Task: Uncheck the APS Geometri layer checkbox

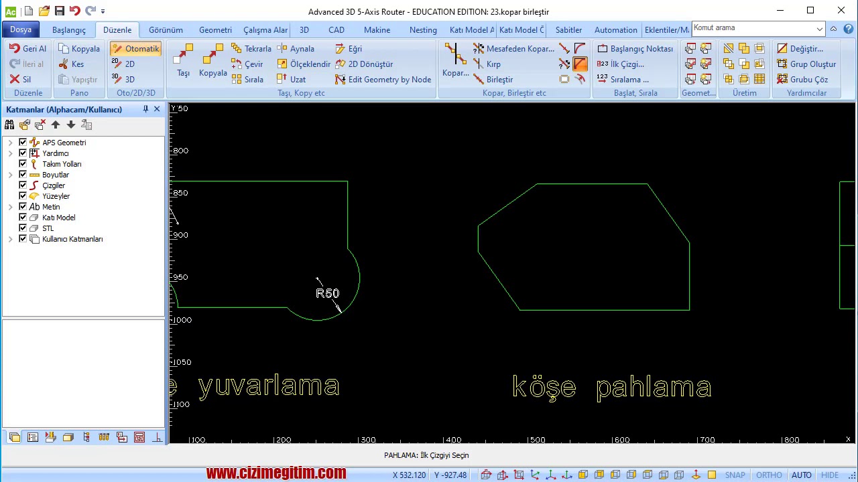Action: (x=23, y=143)
